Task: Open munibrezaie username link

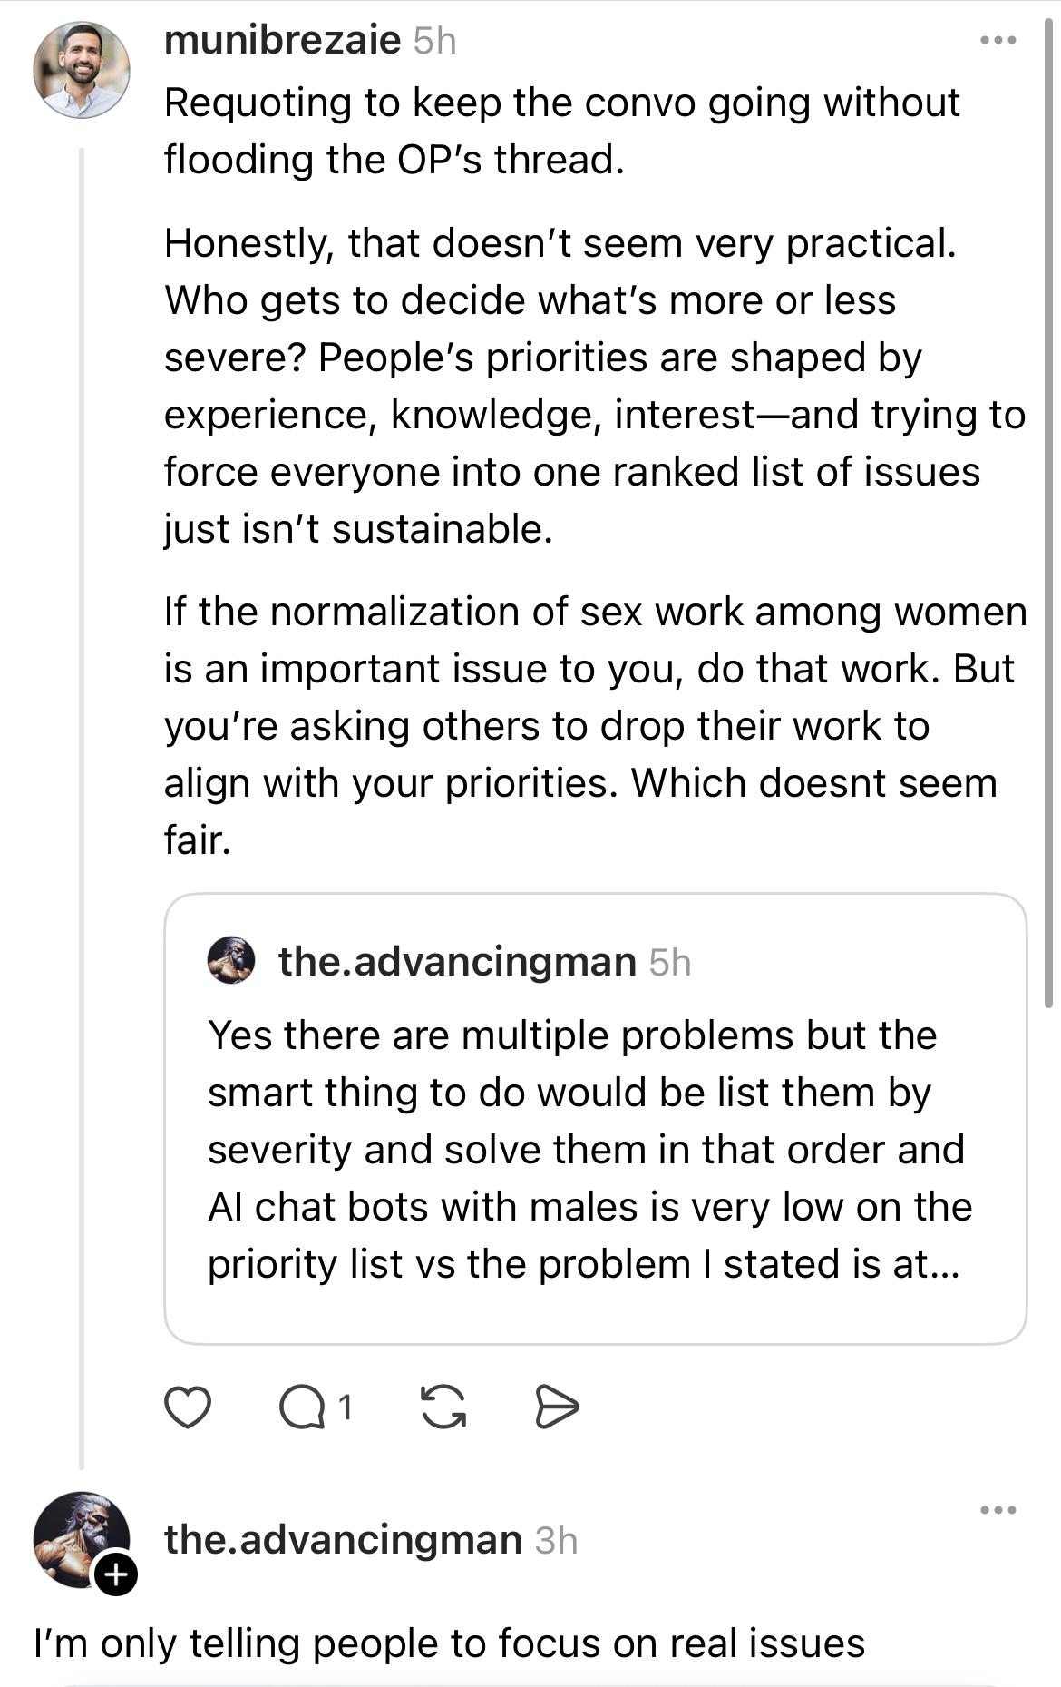Action: click(282, 41)
